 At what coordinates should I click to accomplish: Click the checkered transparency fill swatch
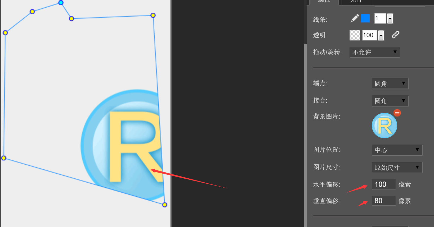pyautogui.click(x=355, y=35)
